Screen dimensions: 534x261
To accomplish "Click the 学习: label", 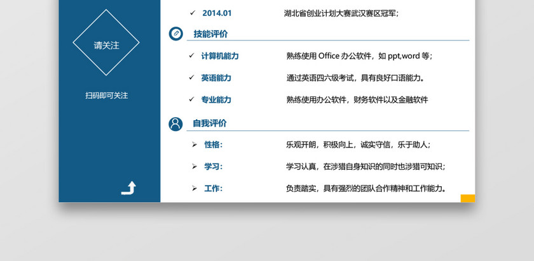I will click(x=213, y=167).
